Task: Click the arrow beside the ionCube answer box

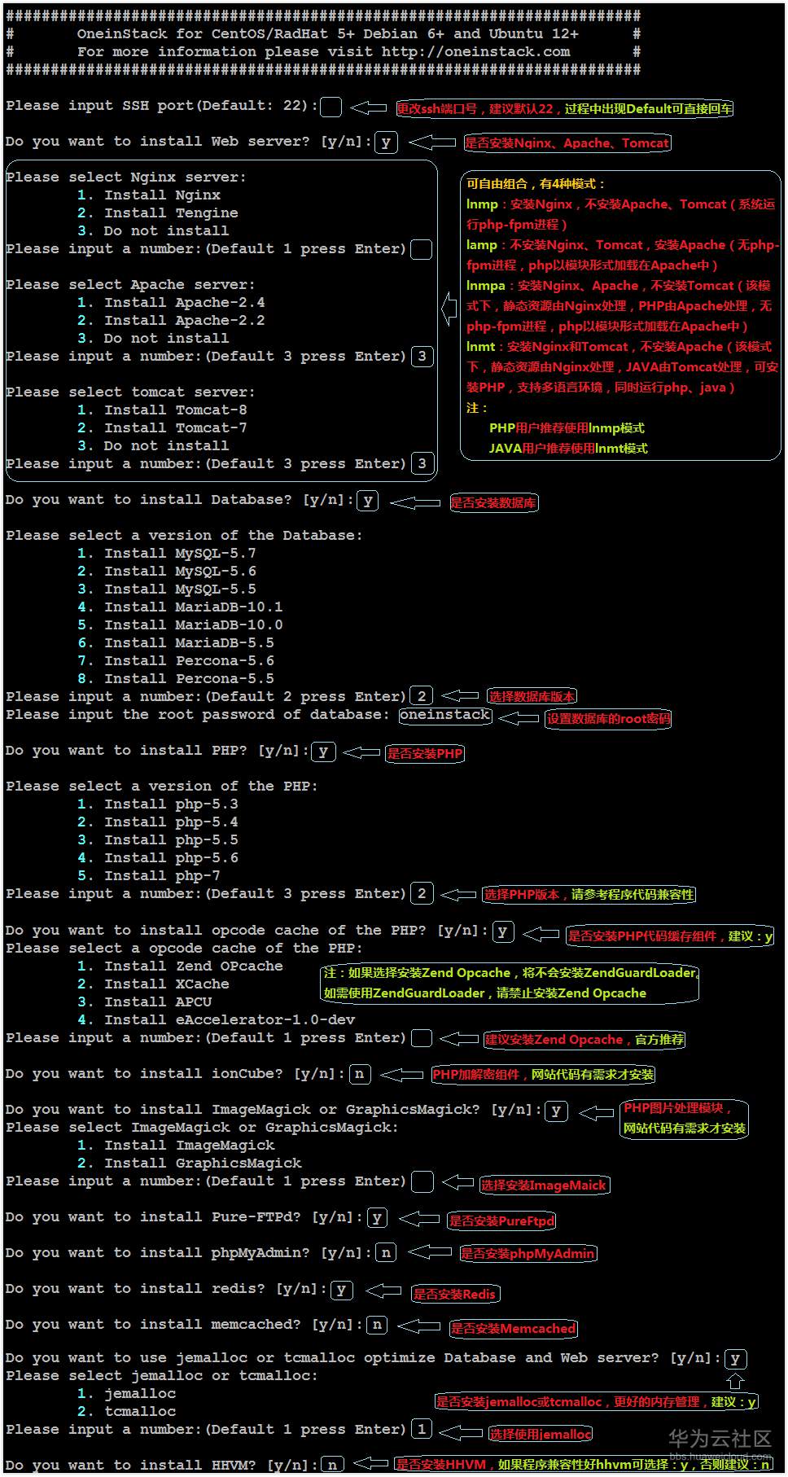Action: tap(401, 1075)
